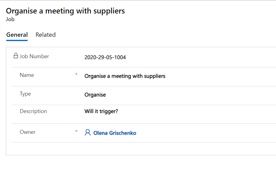Viewport: 276px width, 174px height.
Task: Click empty form area beneath the Owner row
Action: pyautogui.click(x=138, y=149)
